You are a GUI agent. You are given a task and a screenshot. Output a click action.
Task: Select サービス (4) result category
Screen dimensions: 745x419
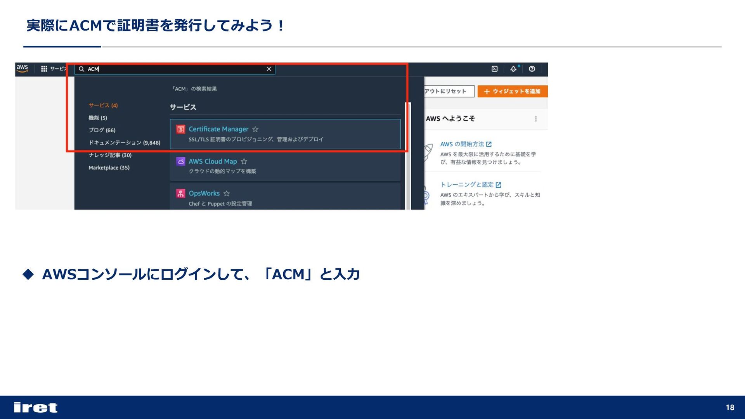[103, 105]
